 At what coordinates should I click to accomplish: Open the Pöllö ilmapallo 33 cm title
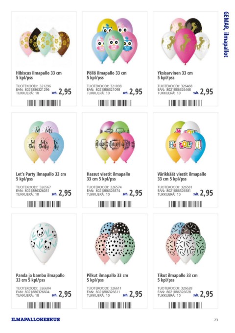[106, 73]
